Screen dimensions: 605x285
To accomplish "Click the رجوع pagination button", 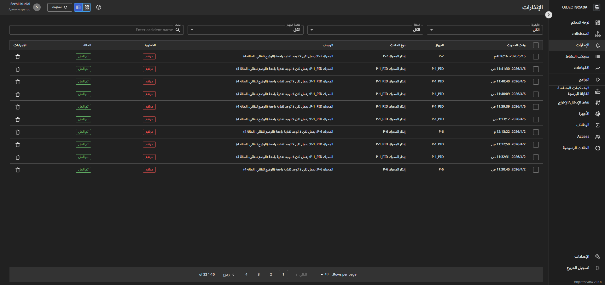I will 229,275.
